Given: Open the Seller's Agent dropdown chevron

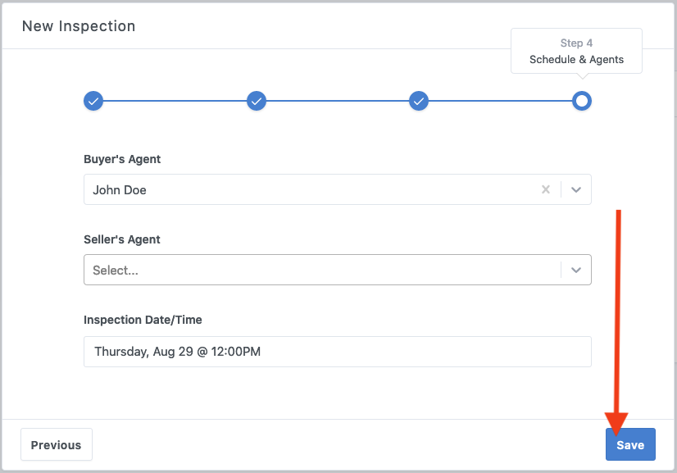Looking at the screenshot, I should pos(576,270).
